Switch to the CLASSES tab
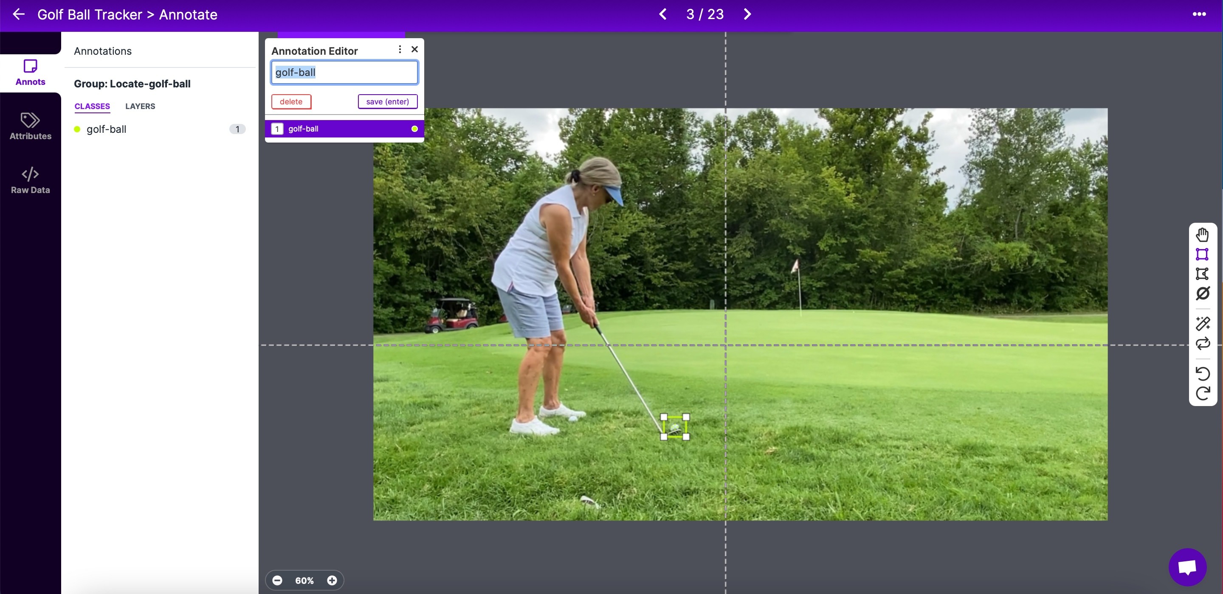This screenshot has height=594, width=1223. tap(92, 106)
